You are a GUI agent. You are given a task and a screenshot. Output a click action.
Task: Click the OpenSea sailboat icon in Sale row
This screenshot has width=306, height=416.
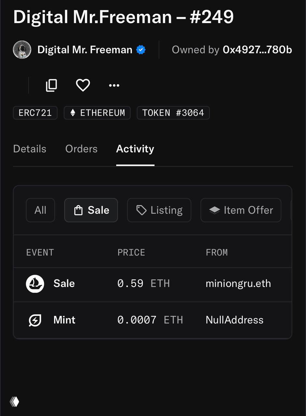pos(35,283)
